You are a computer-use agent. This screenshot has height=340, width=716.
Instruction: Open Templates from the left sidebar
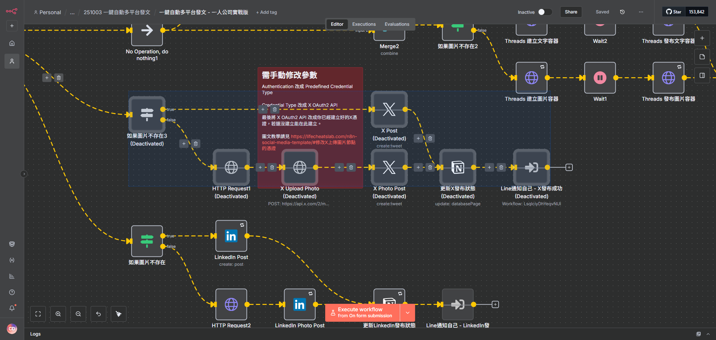coord(12,244)
